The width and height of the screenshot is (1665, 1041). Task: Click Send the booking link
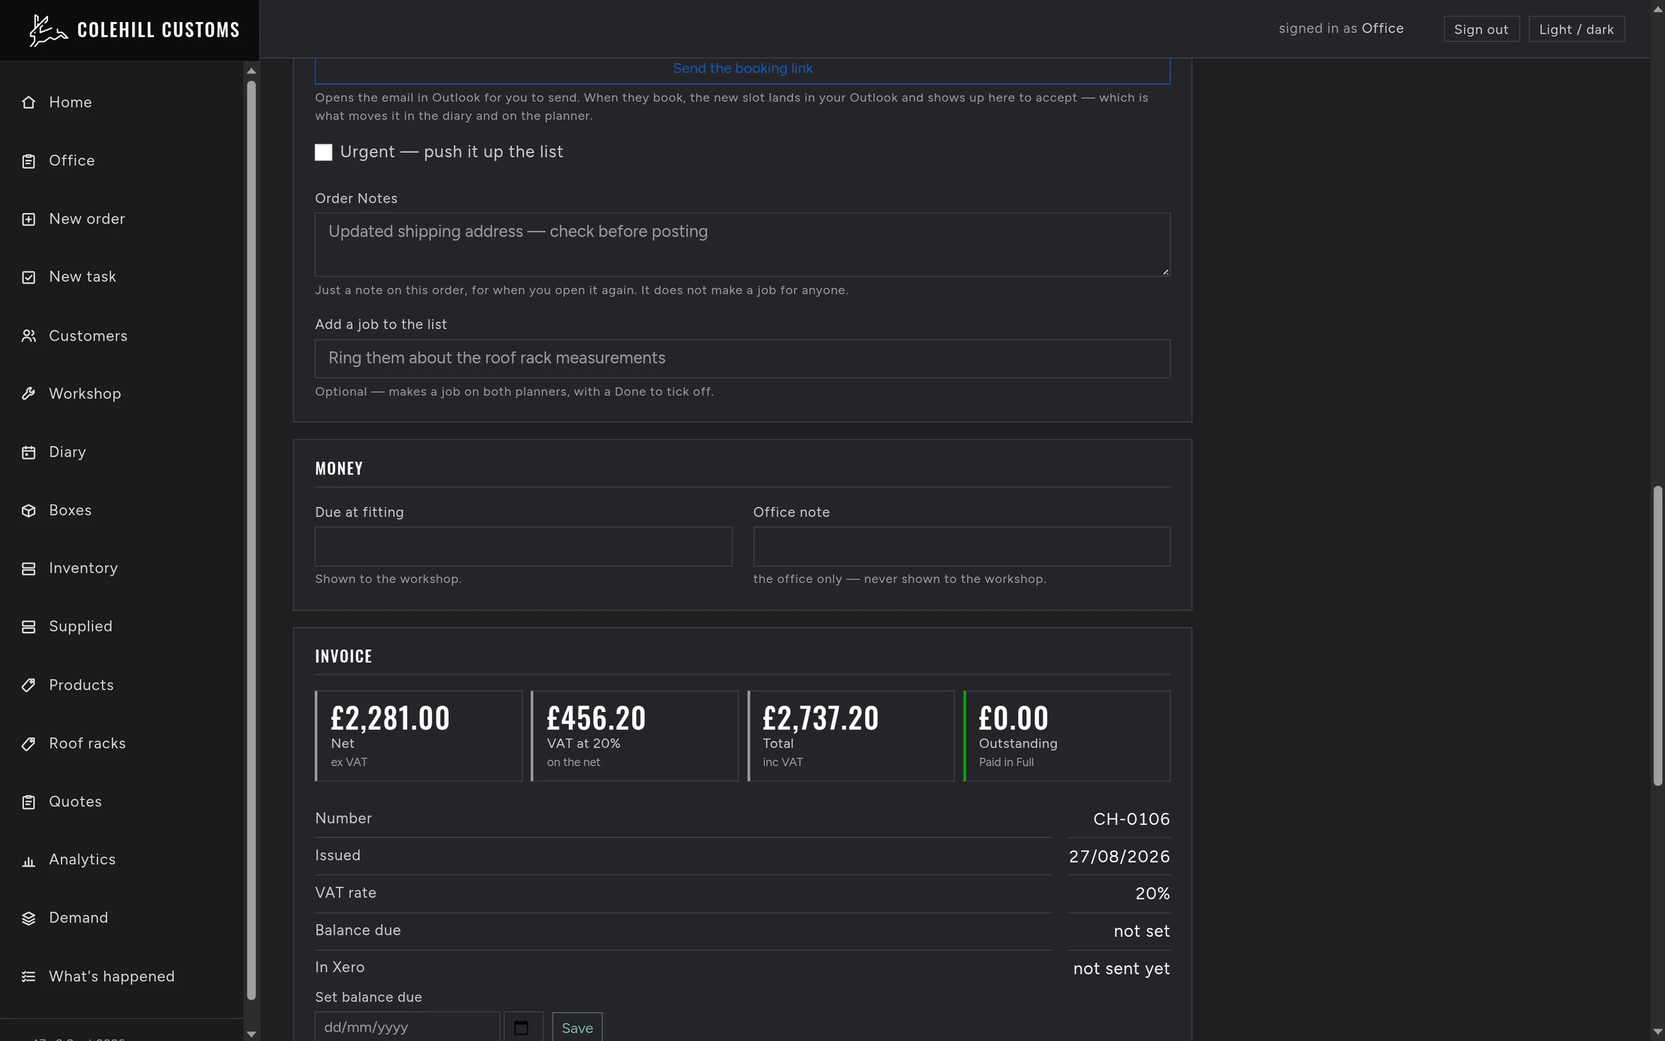[x=743, y=69]
